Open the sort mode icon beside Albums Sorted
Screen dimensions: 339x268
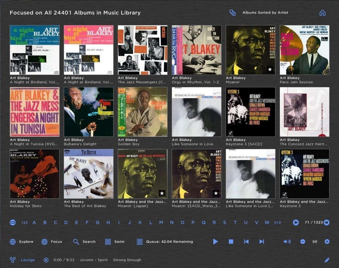[232, 13]
